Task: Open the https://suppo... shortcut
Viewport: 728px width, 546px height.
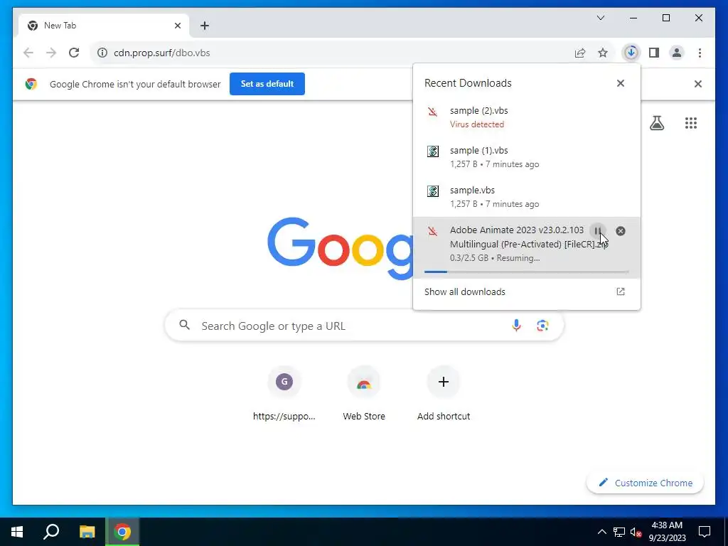Action: coord(284,395)
